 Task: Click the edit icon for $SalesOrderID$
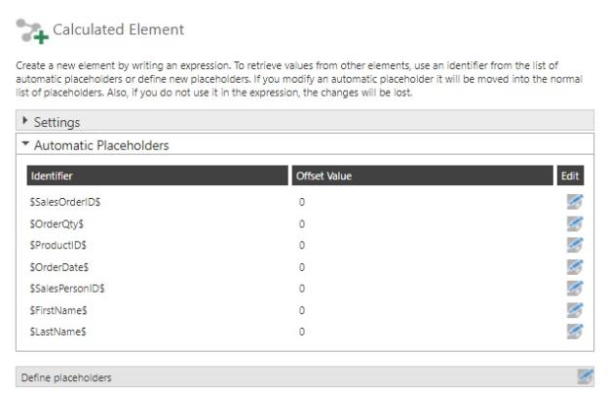coord(574,201)
